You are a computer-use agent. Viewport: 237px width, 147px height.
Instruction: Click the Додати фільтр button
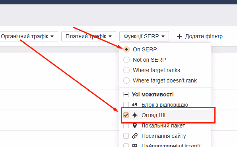tap(200, 36)
